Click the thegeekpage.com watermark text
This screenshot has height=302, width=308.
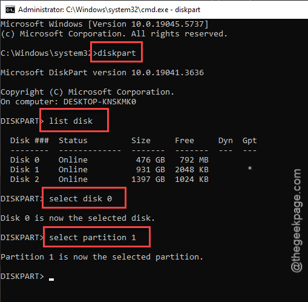click(296, 220)
